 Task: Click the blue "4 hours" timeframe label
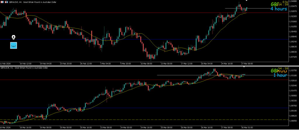tap(279, 9)
